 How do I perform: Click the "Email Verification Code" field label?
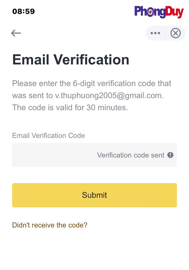(48, 136)
